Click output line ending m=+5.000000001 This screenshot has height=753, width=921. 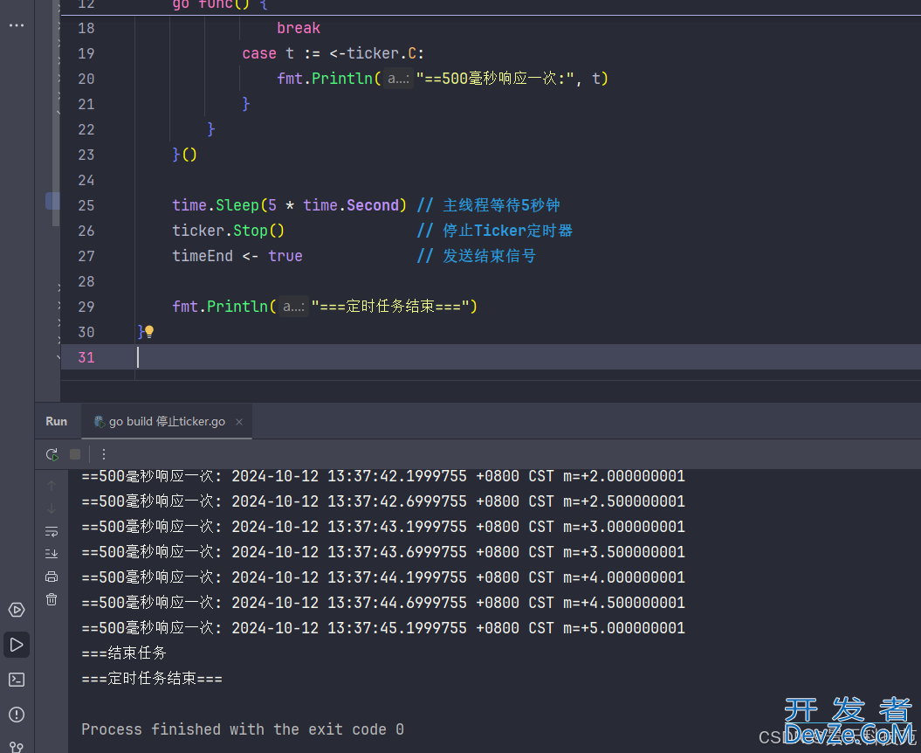point(383,628)
